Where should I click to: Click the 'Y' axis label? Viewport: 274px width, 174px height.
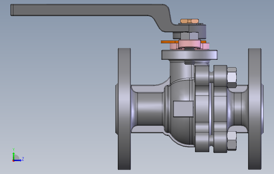13,150
